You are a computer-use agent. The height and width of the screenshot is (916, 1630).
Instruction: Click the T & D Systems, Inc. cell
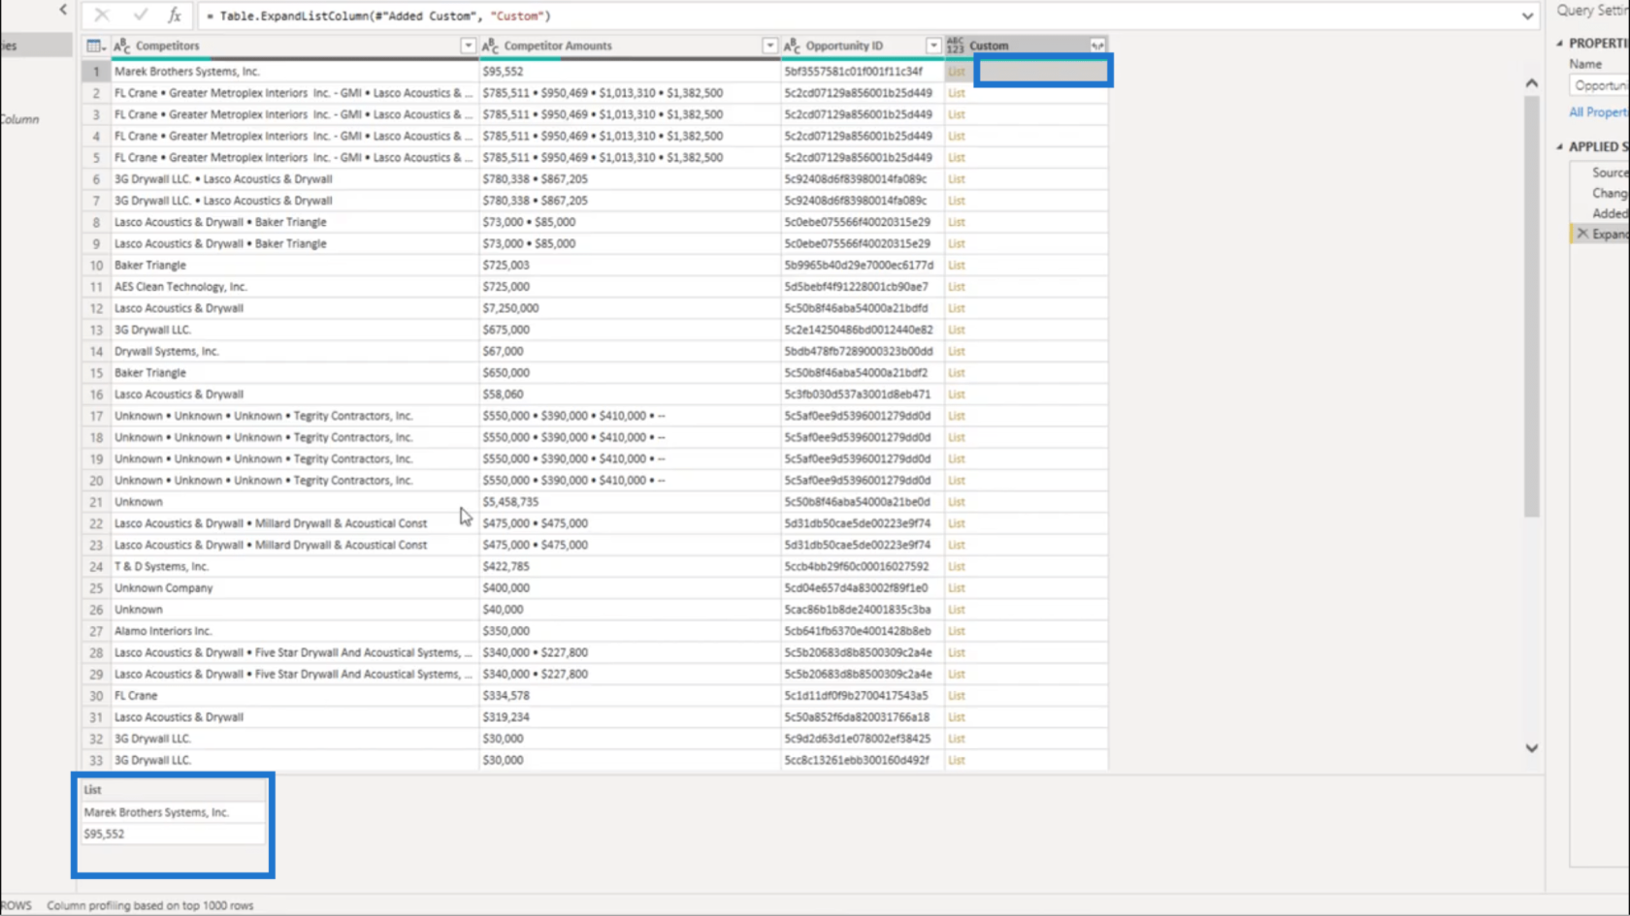(295, 567)
